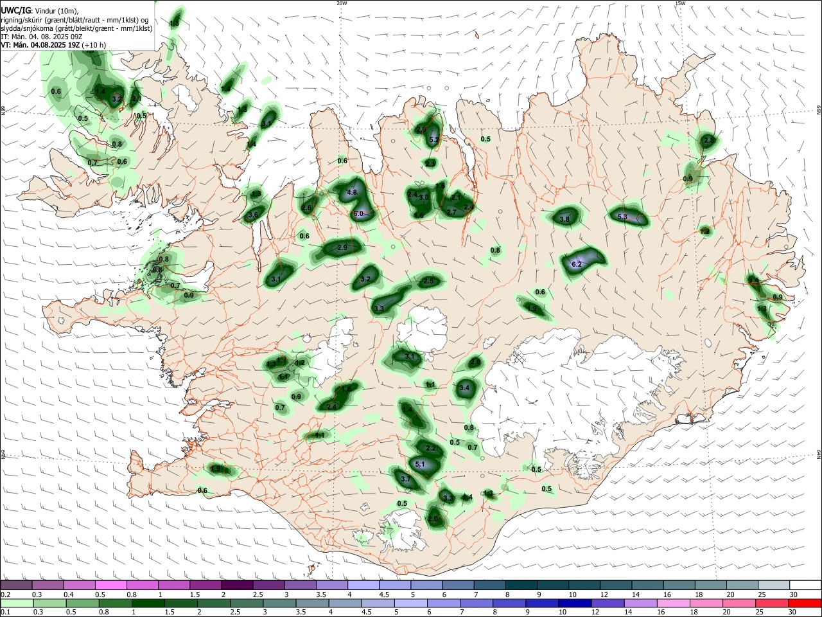
Task: Select the 6.0 rainfall label
Action: tap(359, 214)
